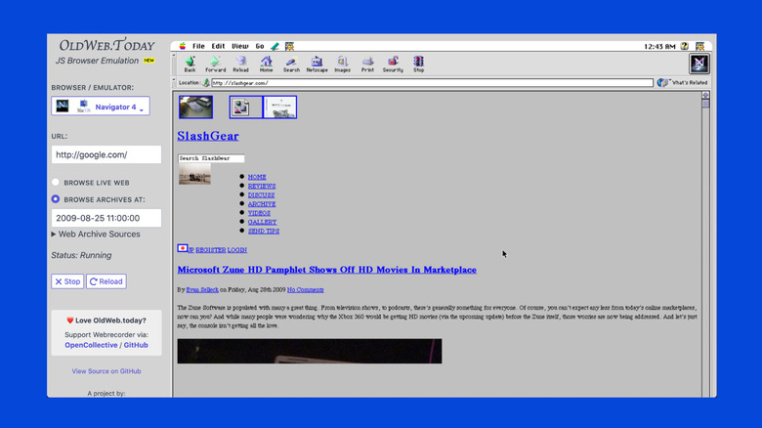Open the Search toolbar icon
Image resolution: width=762 pixels, height=428 pixels.
pyautogui.click(x=291, y=63)
